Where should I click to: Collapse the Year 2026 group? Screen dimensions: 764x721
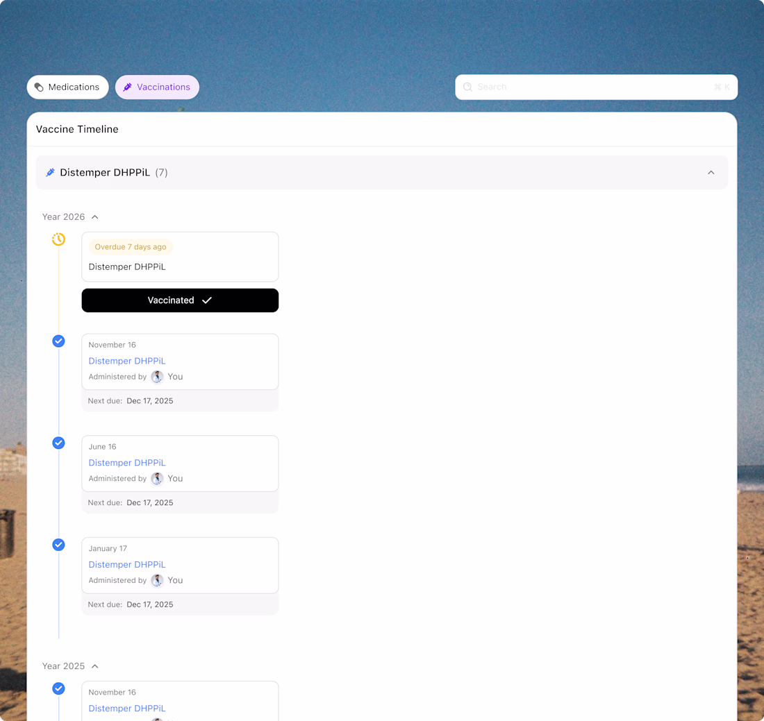tap(95, 217)
